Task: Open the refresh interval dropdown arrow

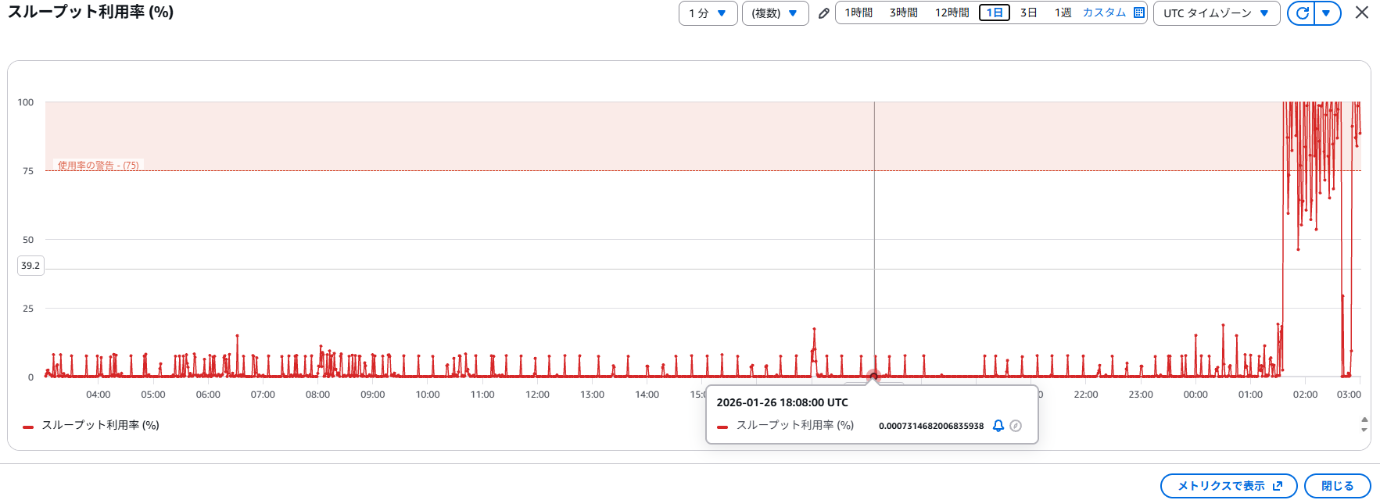Action: (1327, 13)
